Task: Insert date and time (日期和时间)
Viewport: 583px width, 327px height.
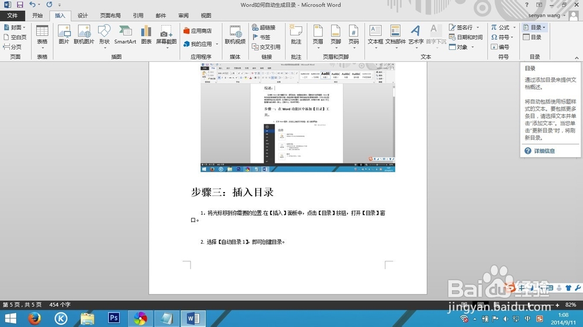Action: (466, 37)
